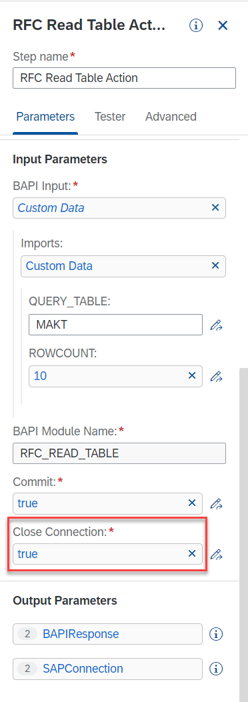This screenshot has height=702, width=248.
Task: Edit the Step name input field
Action: 124,78
